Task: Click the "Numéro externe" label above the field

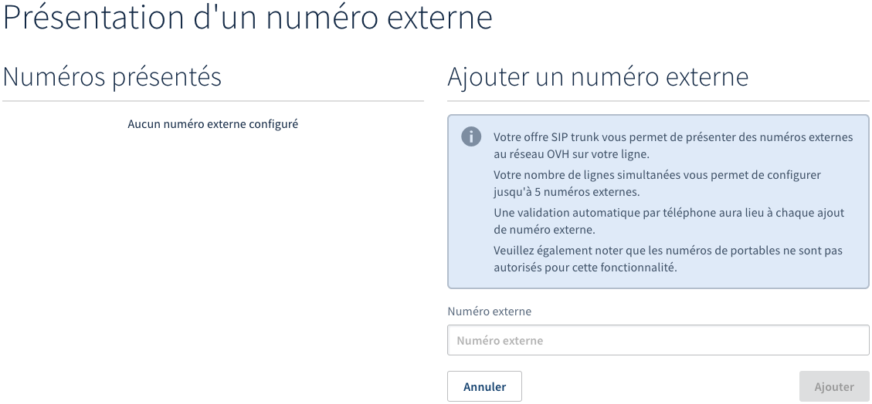Action: (489, 311)
